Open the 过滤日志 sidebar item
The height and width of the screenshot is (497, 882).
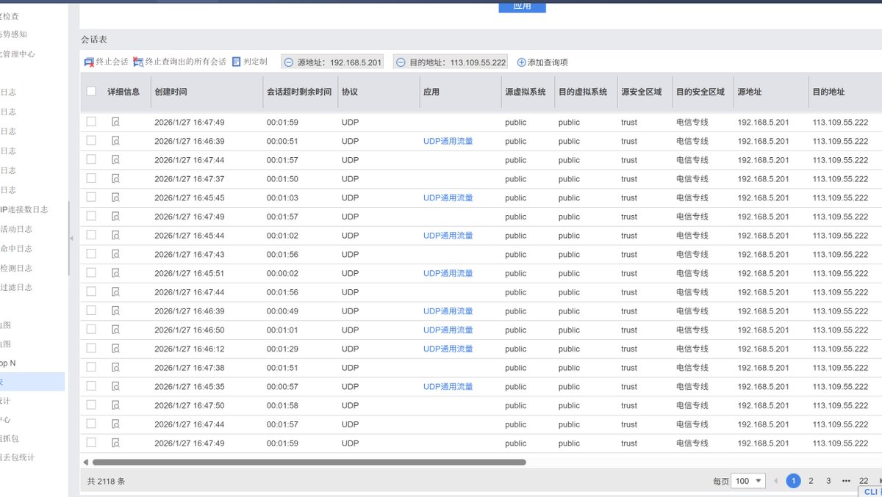coord(16,287)
